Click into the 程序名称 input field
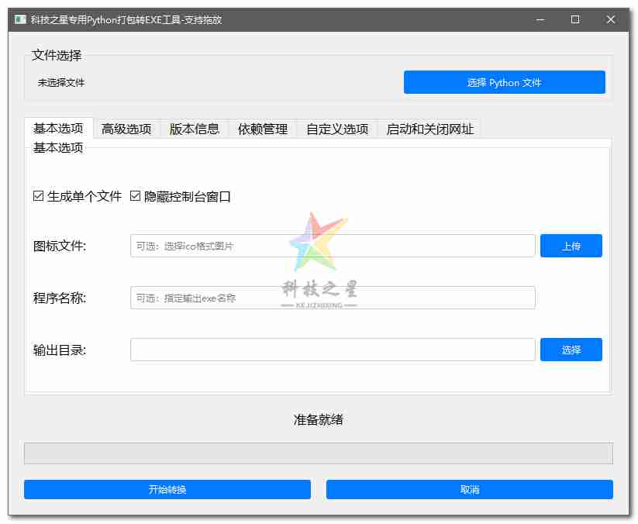This screenshot has width=638, height=524. tap(333, 298)
